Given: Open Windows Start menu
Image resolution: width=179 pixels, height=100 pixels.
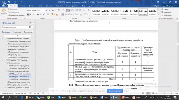Looking at the screenshot, I should point(3,97).
